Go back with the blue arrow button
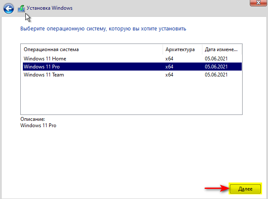The image size is (268, 199). [x=8, y=9]
